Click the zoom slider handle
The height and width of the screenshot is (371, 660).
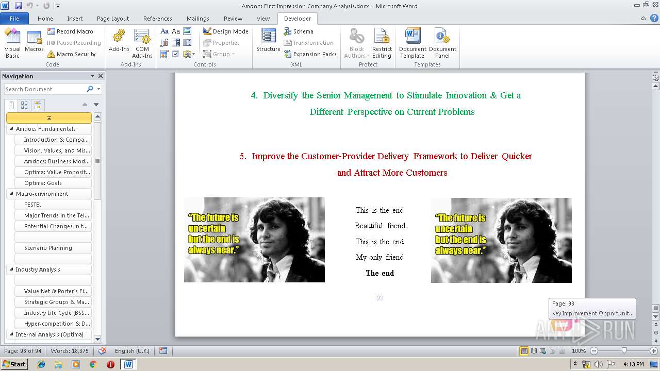click(624, 351)
